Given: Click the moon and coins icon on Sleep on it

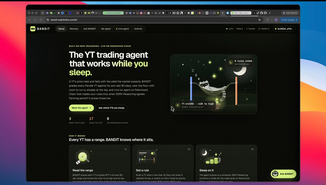Looking at the screenshot, I should [x=211, y=157].
